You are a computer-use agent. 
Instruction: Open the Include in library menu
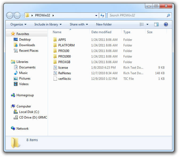coord(48,24)
